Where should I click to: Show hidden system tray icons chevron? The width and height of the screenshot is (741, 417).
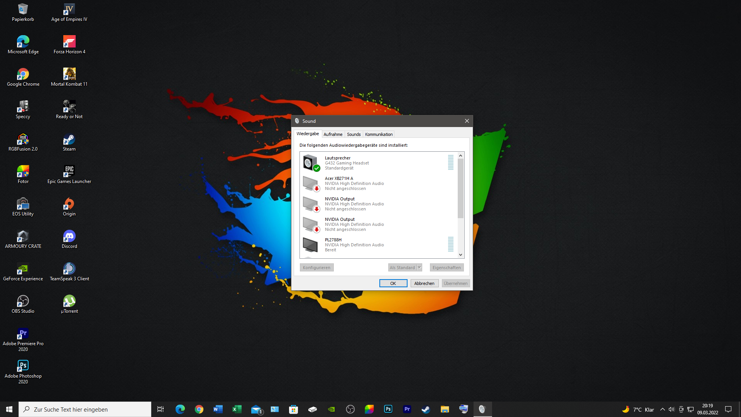click(x=662, y=409)
